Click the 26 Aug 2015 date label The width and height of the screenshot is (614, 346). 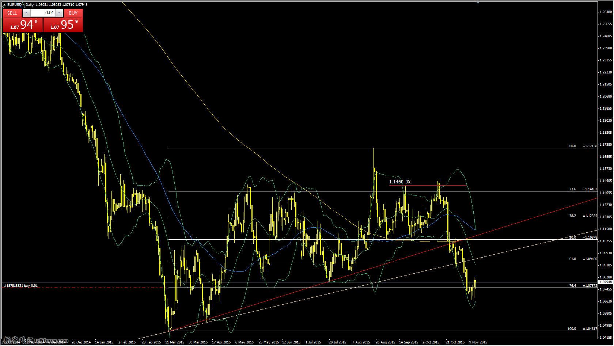click(x=385, y=342)
